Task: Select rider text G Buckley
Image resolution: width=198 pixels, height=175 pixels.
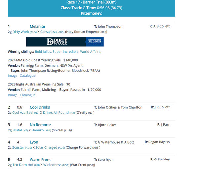Action: [162, 160]
